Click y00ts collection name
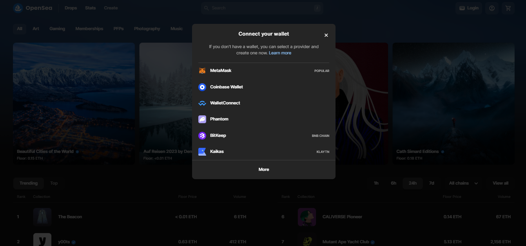The image size is (526, 246). click(64, 242)
